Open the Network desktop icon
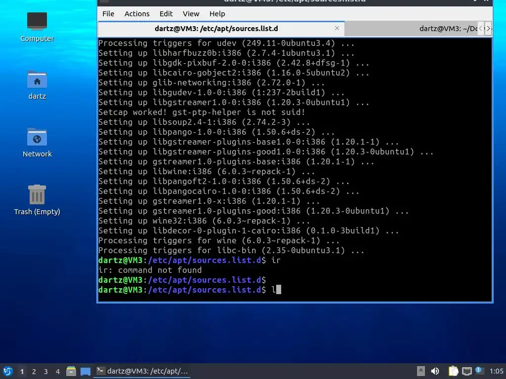506x379 pixels. [37, 143]
